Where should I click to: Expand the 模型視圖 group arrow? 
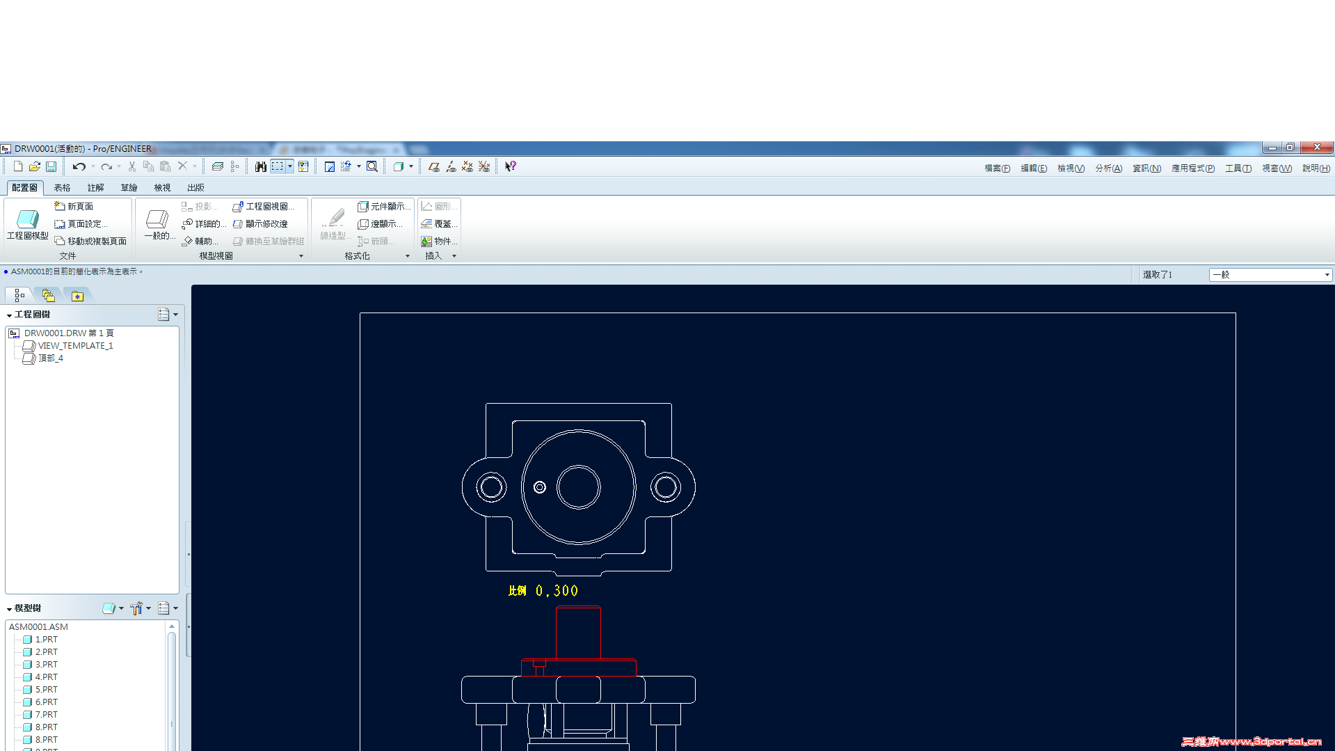[x=301, y=256]
